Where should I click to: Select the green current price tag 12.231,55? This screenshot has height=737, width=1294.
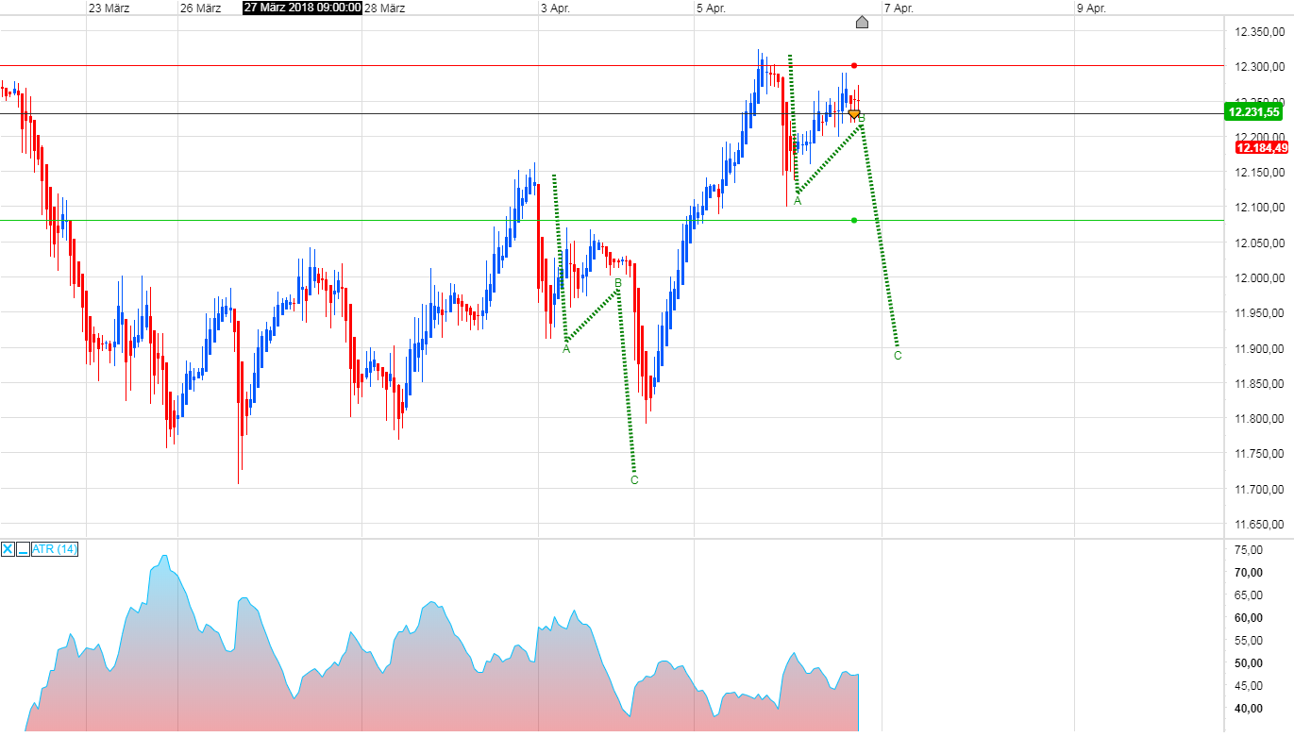[x=1255, y=111]
